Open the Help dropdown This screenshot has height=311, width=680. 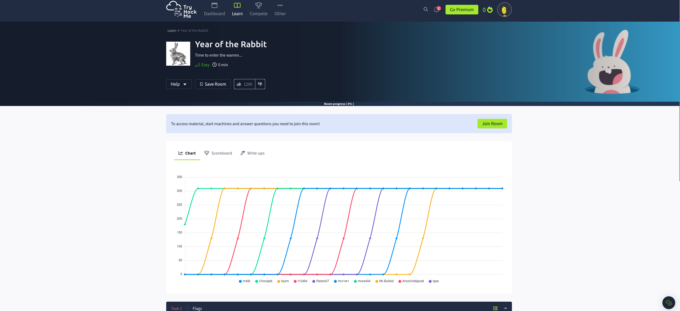(x=179, y=84)
